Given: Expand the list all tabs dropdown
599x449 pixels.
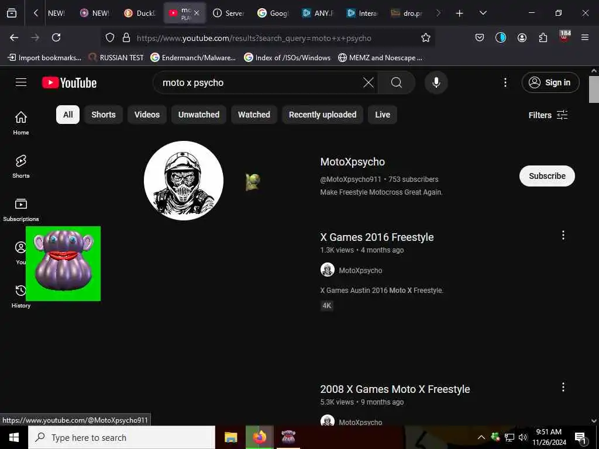Looking at the screenshot, I should [483, 13].
